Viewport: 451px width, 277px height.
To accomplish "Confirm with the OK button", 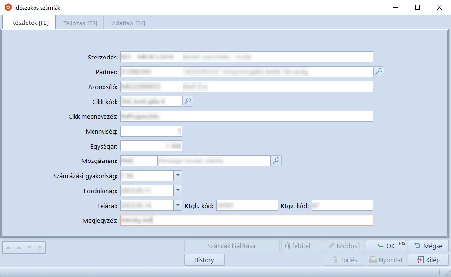I will tap(386, 246).
